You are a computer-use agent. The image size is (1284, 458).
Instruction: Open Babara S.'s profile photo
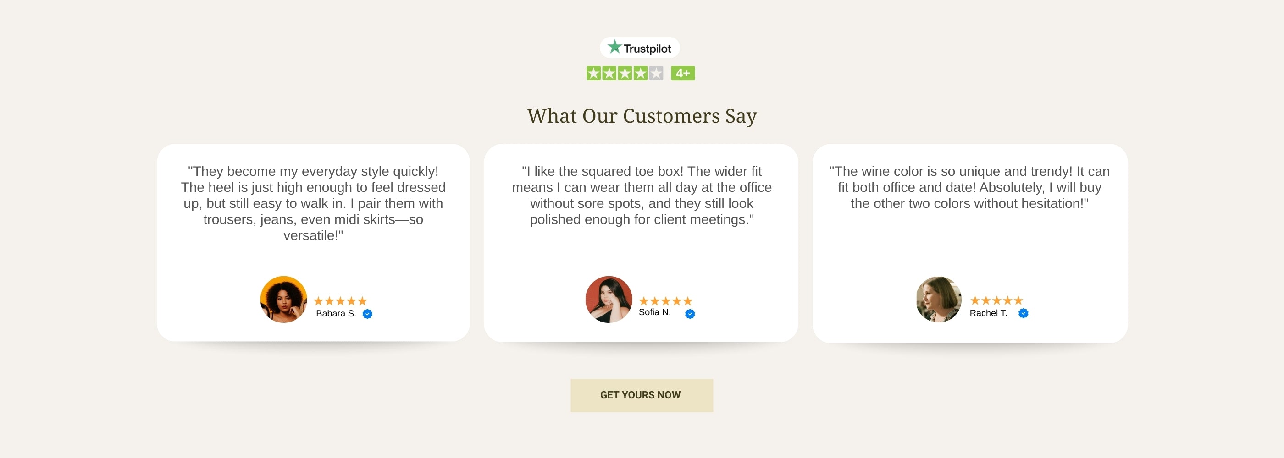click(x=283, y=299)
